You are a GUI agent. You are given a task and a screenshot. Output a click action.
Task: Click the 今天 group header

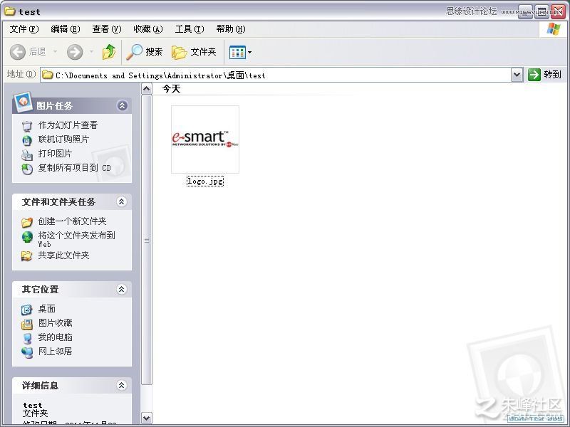171,89
